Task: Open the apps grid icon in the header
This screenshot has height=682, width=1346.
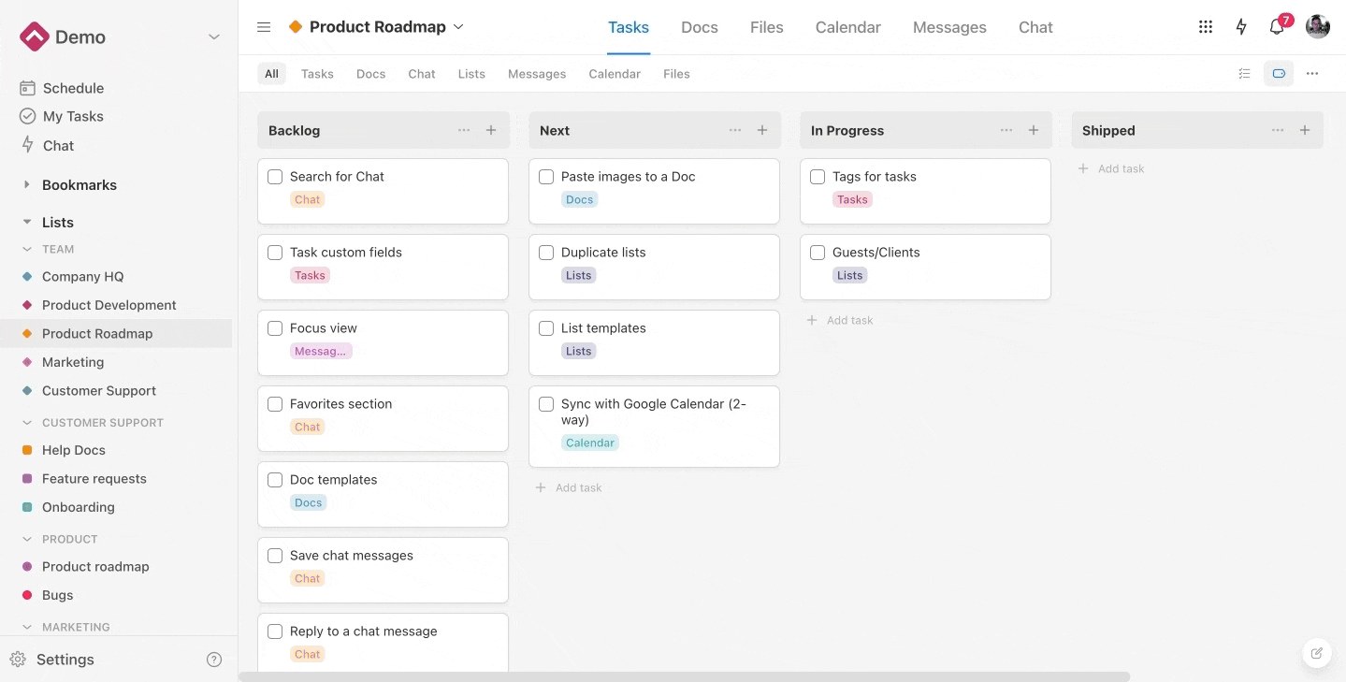Action: coord(1205,27)
